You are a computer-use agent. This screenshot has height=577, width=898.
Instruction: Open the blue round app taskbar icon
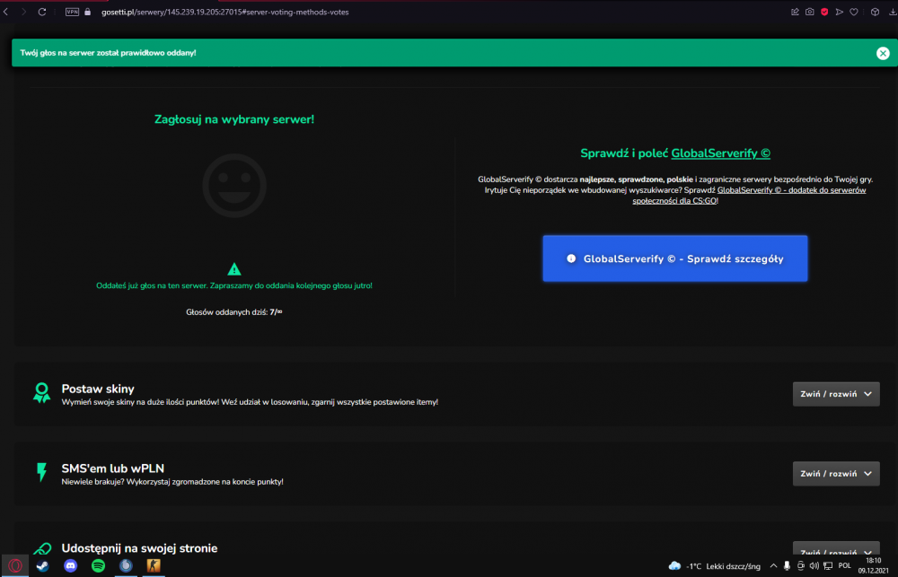tap(126, 565)
